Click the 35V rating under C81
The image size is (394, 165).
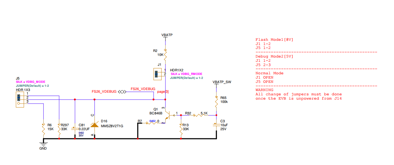[x=81, y=135]
